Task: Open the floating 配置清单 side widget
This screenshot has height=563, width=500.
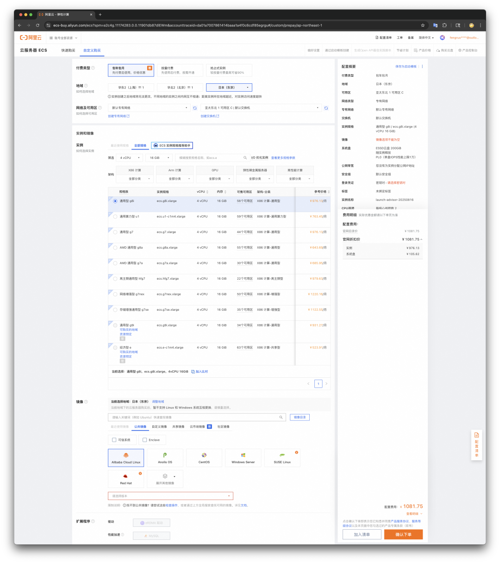Action: 476,445
